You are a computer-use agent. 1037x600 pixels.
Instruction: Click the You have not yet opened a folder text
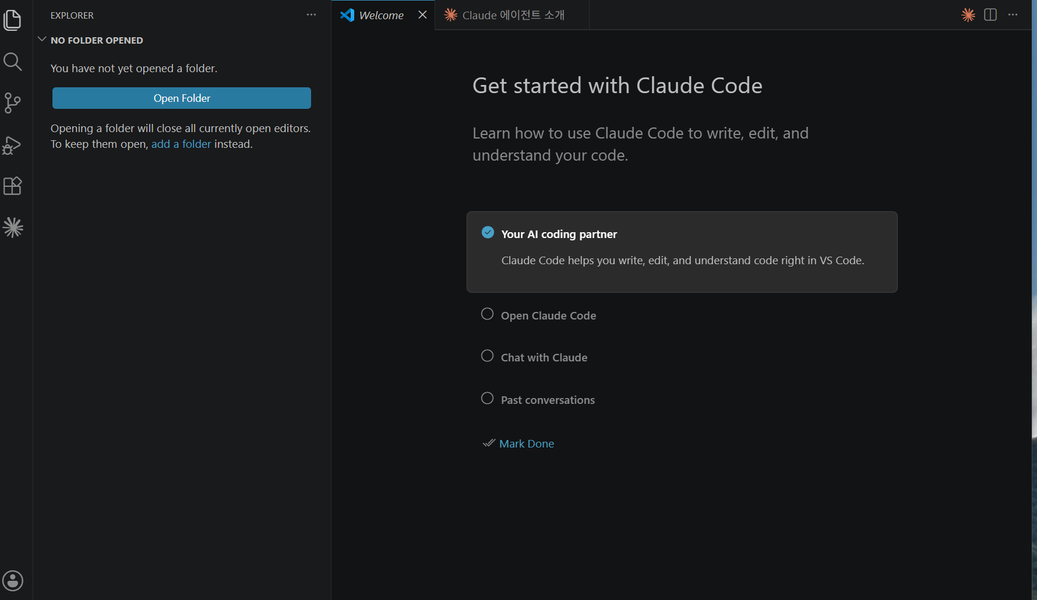(x=134, y=69)
